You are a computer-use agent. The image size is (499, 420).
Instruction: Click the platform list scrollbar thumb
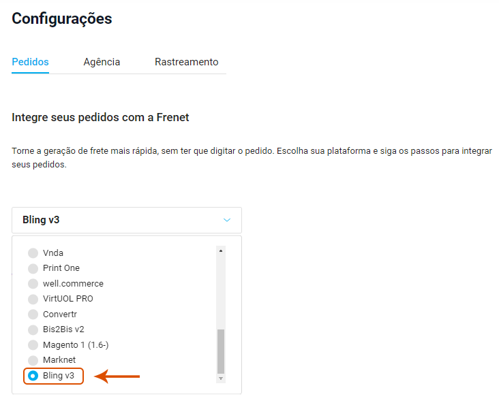click(220, 351)
